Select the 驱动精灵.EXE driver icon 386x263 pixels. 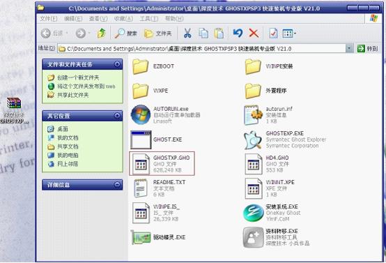coord(141,238)
